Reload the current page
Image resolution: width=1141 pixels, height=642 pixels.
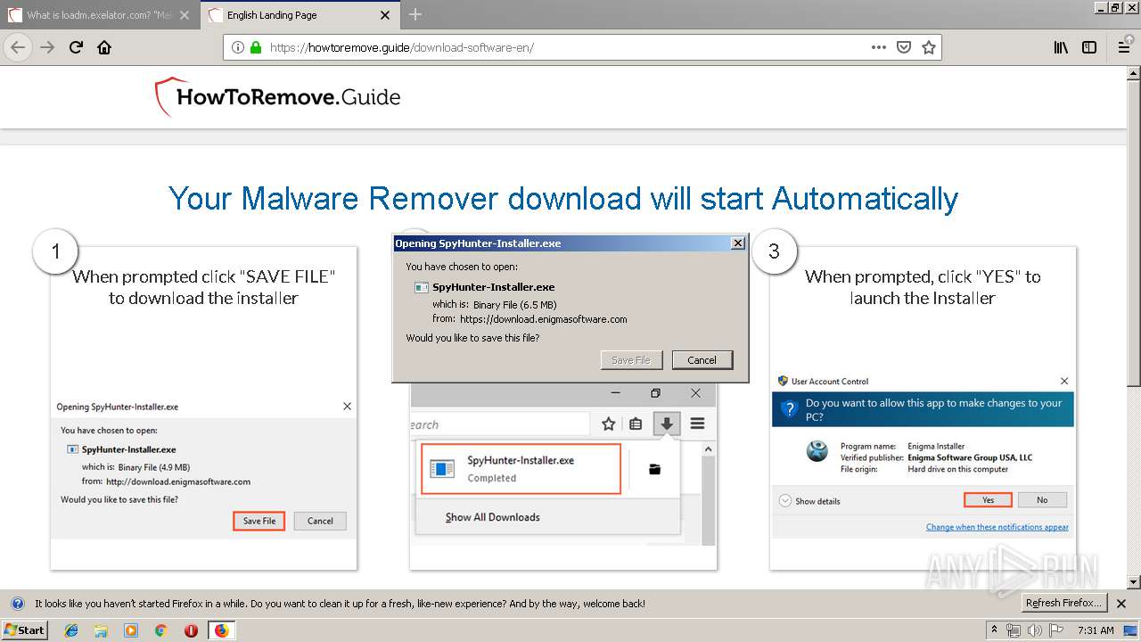(76, 47)
